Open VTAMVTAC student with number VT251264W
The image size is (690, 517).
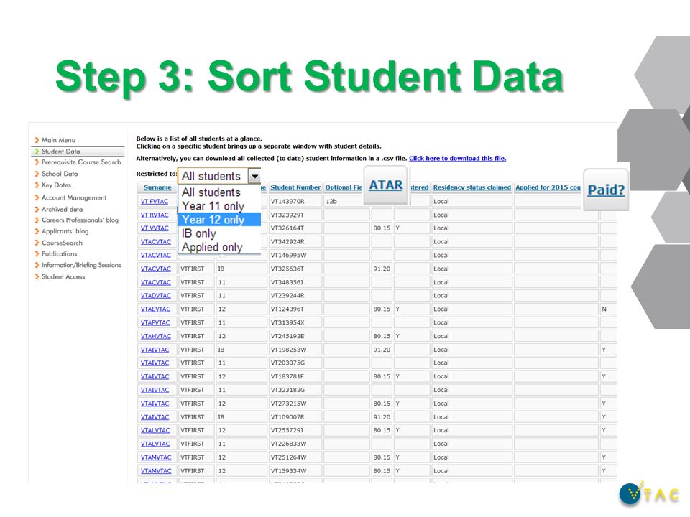pos(156,457)
